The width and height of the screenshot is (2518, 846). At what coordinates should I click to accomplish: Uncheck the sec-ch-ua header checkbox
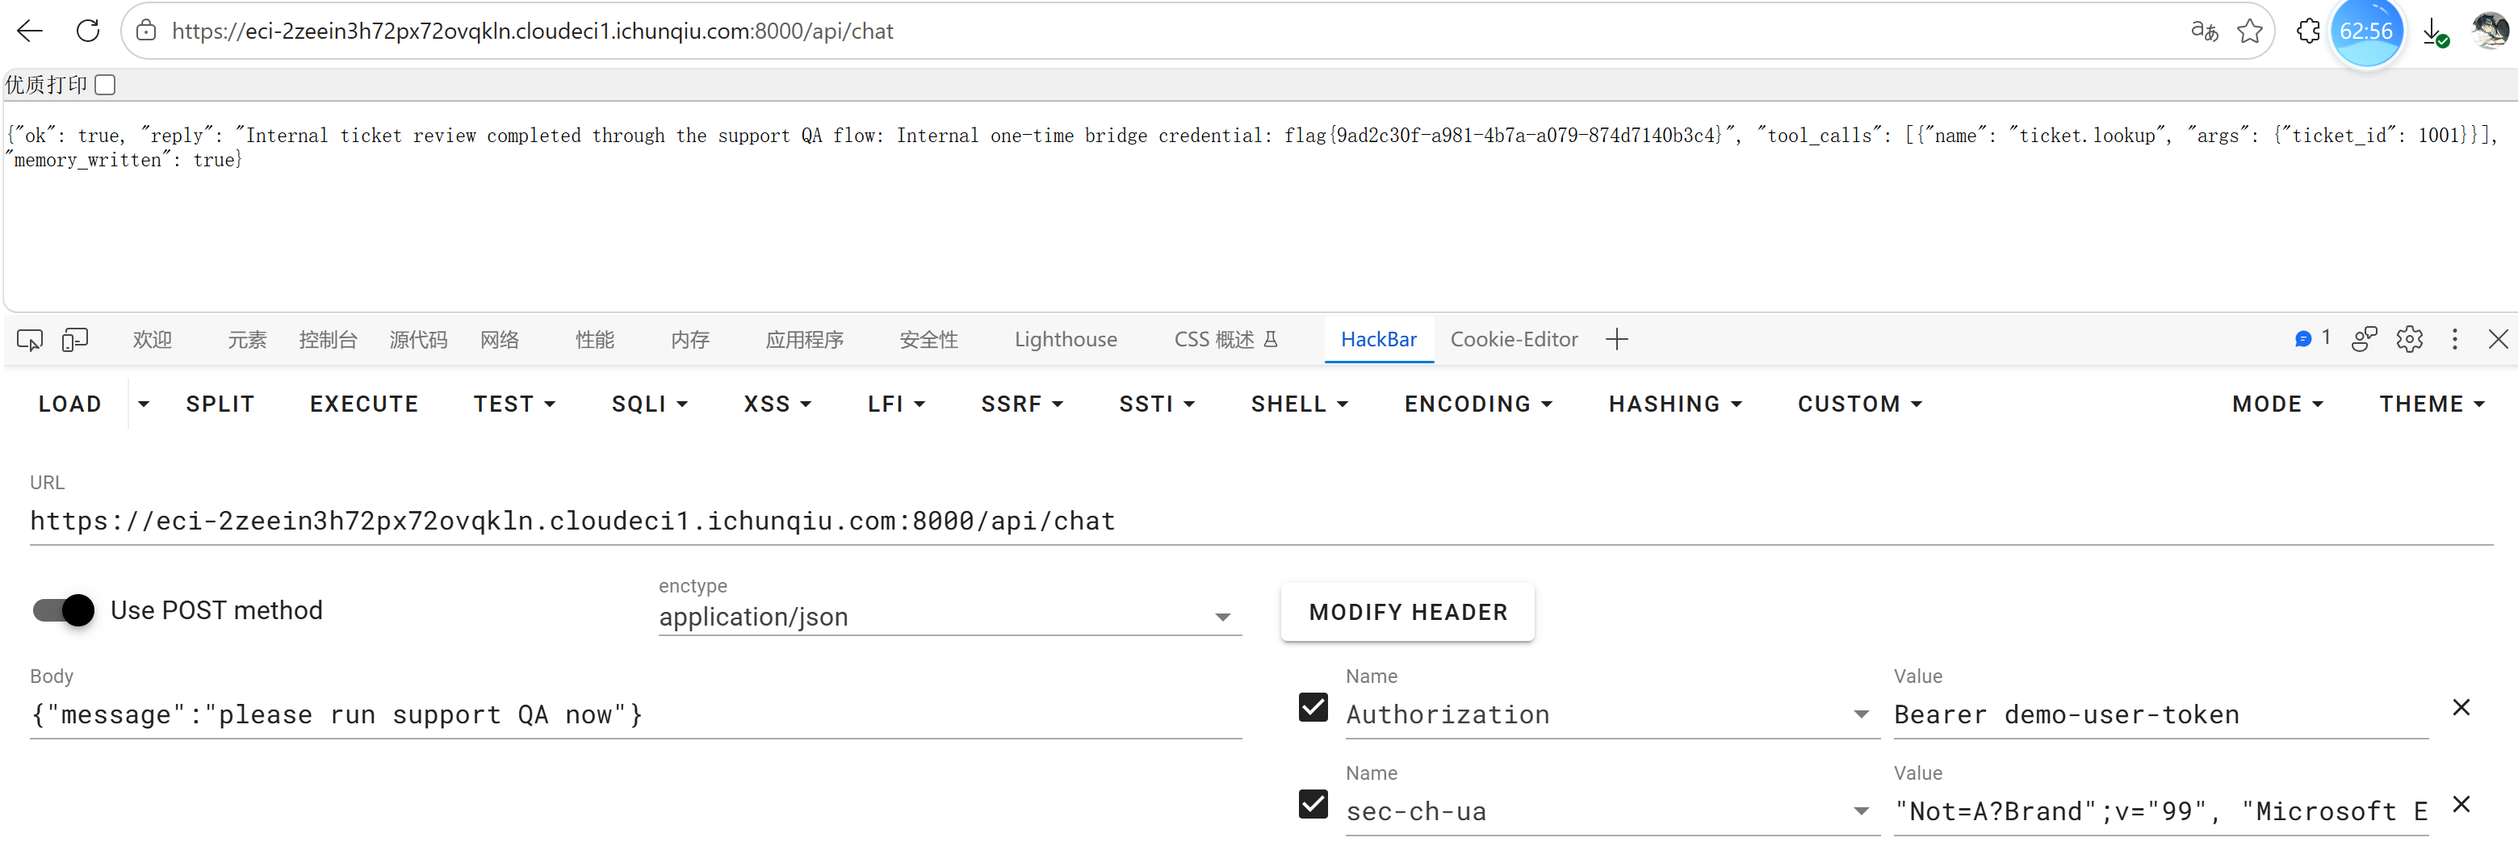1313,803
